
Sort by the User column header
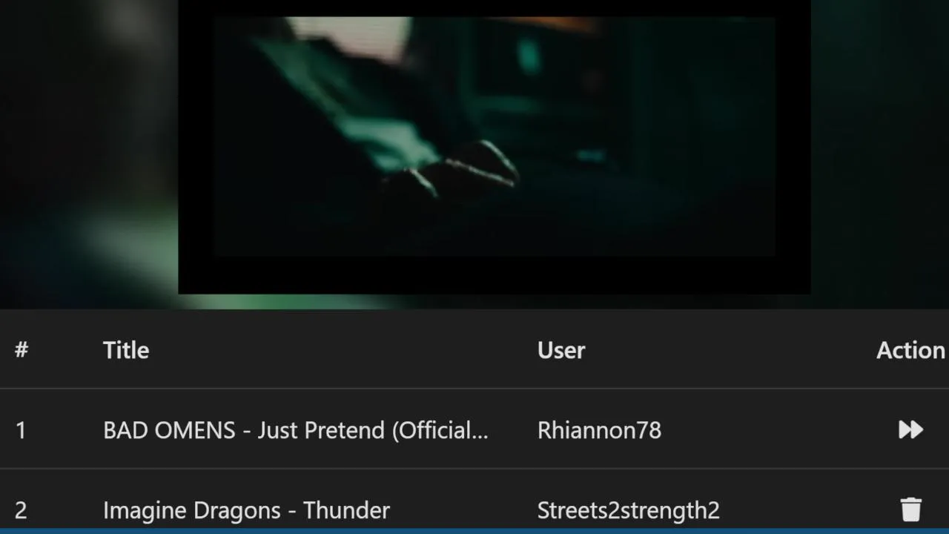click(561, 350)
